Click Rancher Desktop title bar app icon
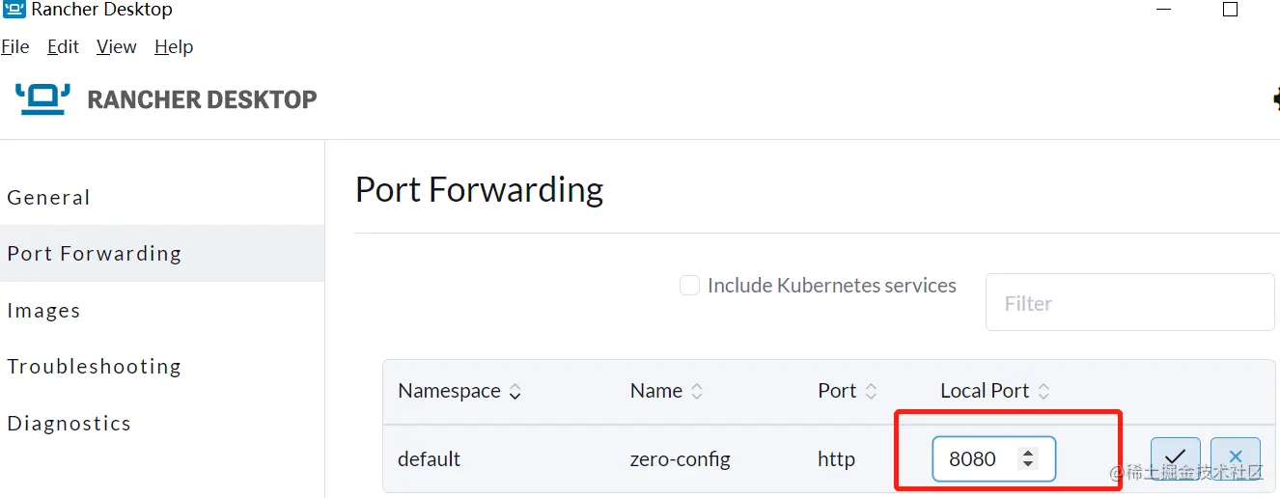 click(x=14, y=10)
